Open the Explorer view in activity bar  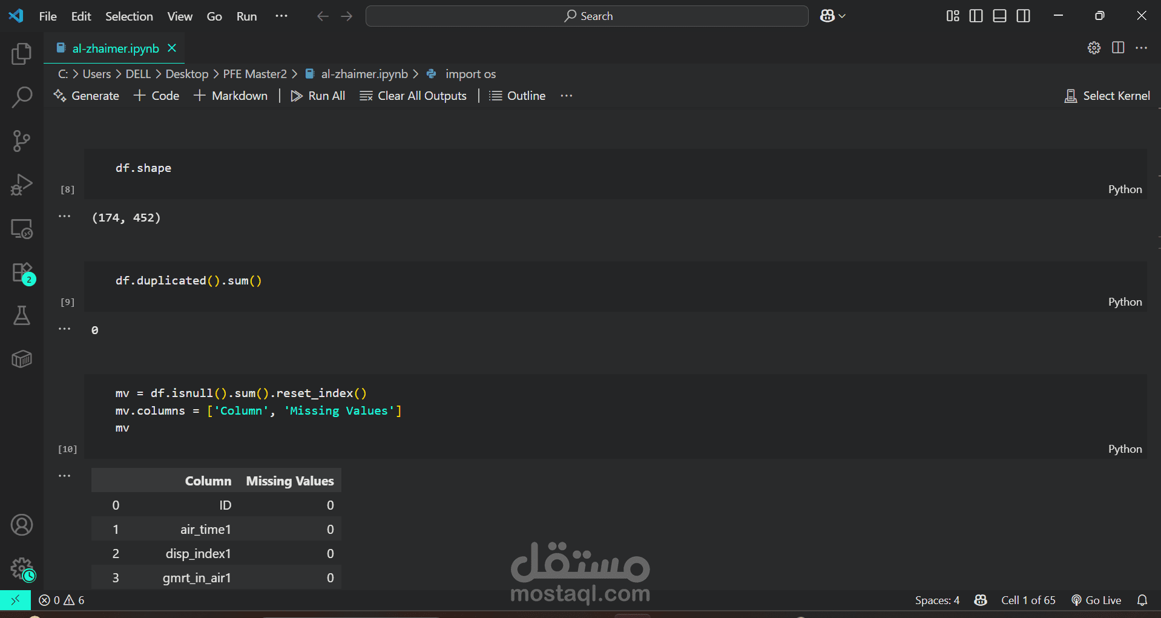tap(22, 54)
